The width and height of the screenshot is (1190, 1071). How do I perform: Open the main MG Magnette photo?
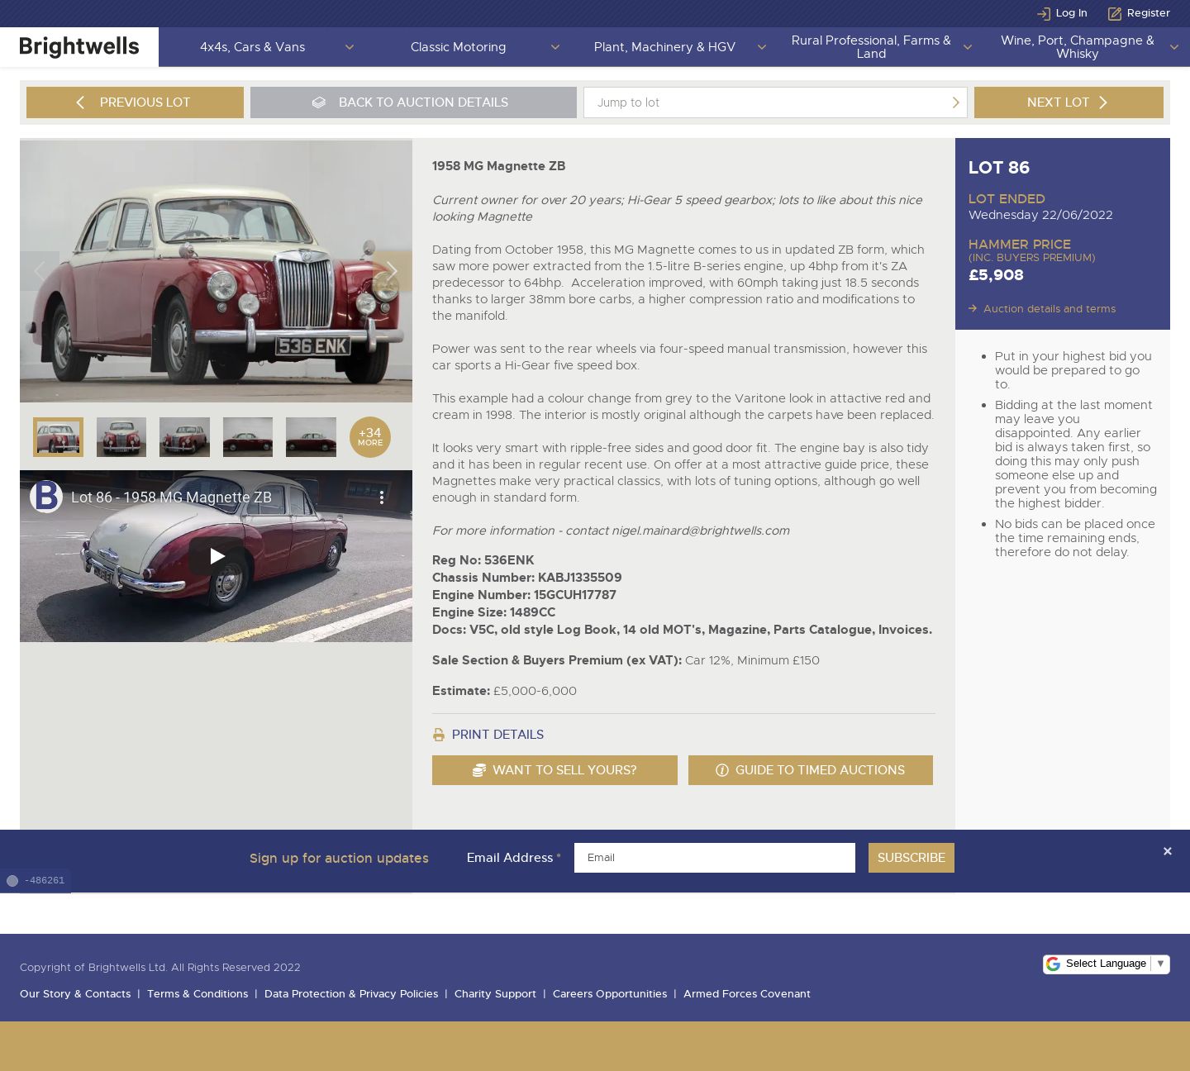pyautogui.click(x=216, y=271)
